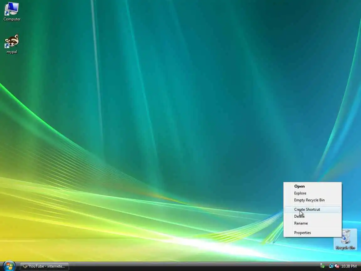Switch to the YouTube taskbar window button

click(44, 266)
